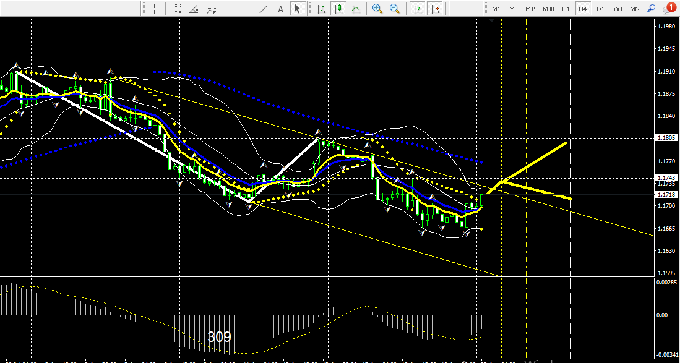Switch chart to bar chart mode
The height and width of the screenshot is (363, 680).
321,9
